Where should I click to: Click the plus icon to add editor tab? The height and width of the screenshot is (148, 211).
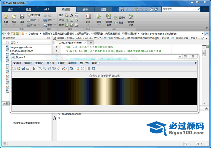point(91,43)
